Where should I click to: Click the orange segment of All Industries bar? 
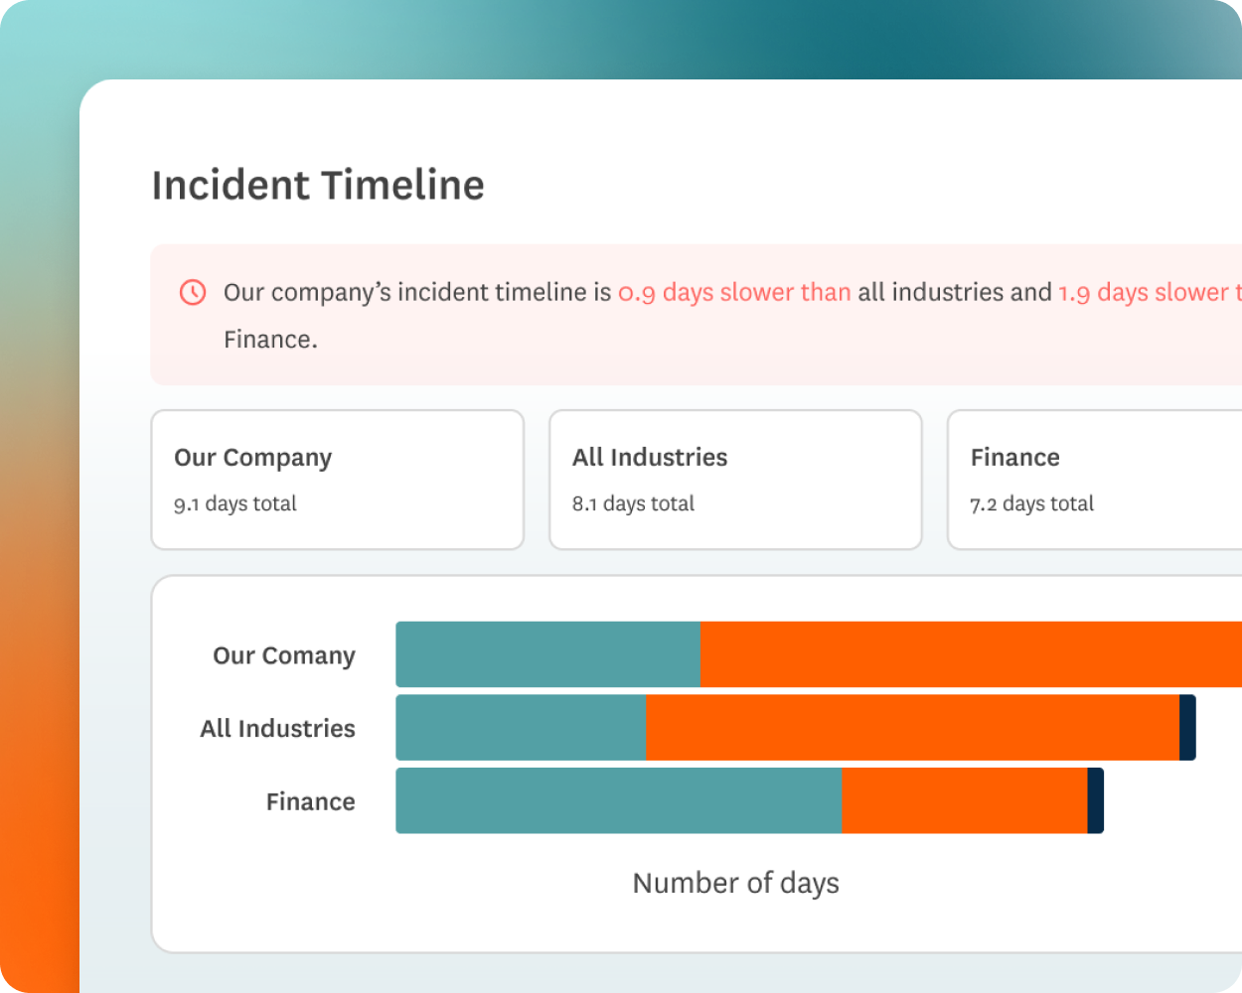[911, 728]
